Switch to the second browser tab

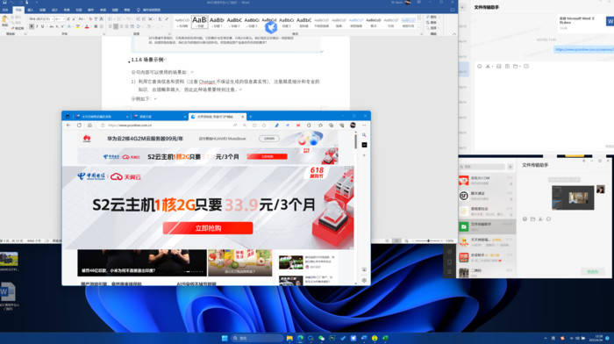(160, 117)
